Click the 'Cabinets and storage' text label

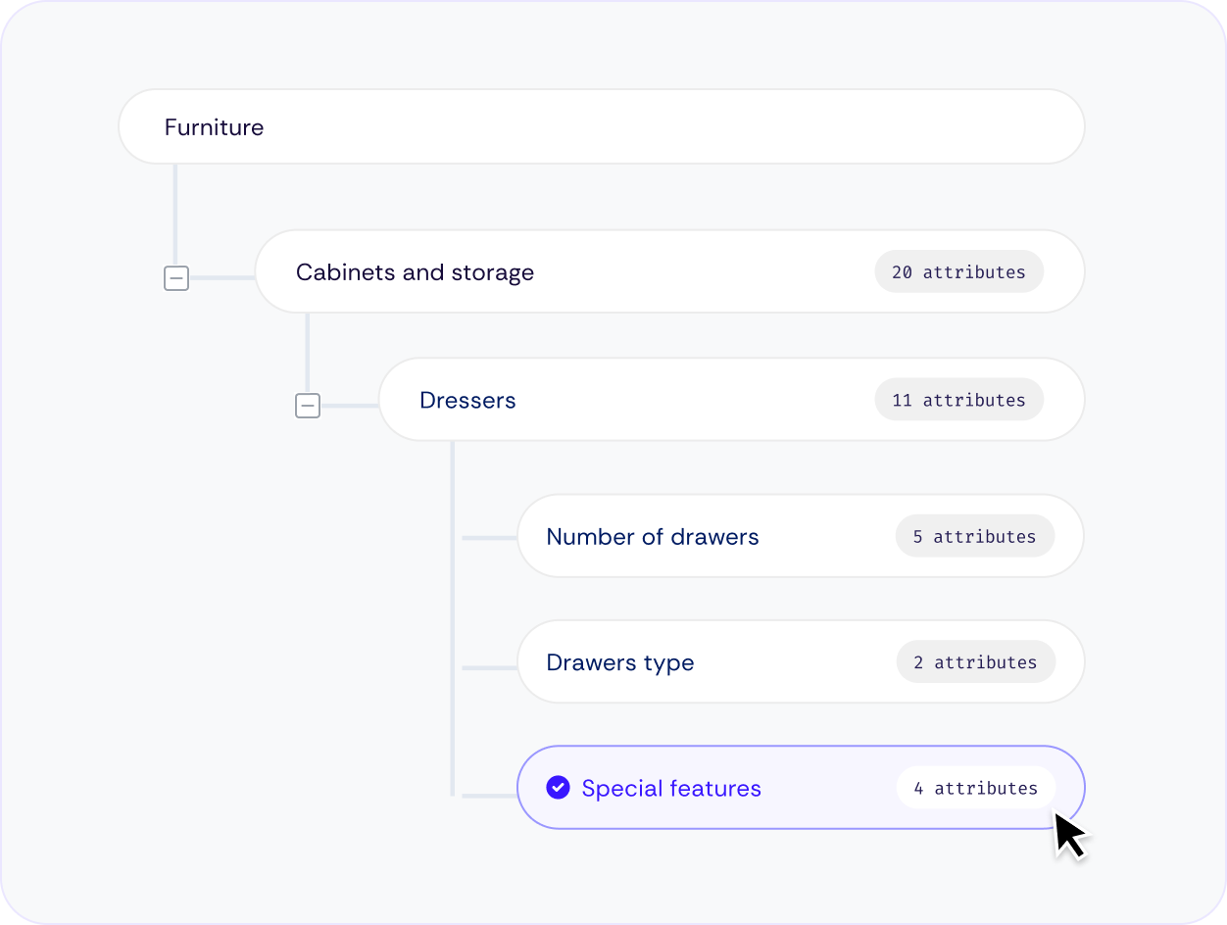pos(415,272)
